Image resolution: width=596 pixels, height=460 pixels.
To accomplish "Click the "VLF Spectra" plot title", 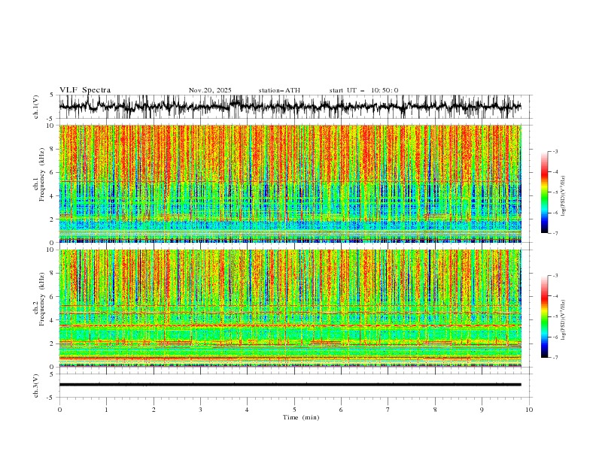I will pyautogui.click(x=85, y=90).
